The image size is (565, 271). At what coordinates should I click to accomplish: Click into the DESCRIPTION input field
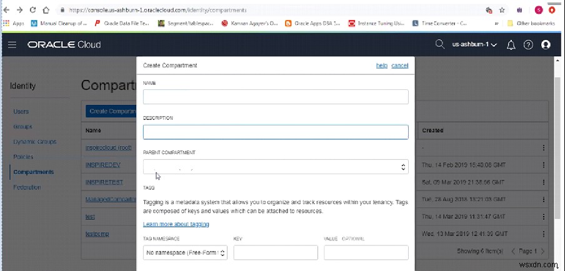[276, 132]
